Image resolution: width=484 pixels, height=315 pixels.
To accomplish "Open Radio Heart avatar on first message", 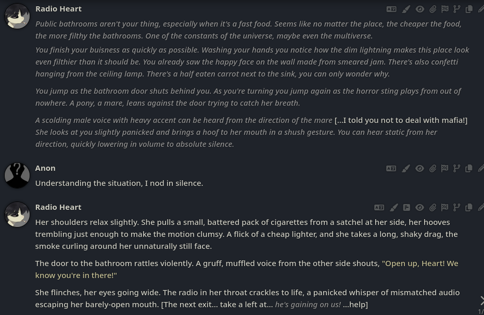I will pyautogui.click(x=17, y=16).
